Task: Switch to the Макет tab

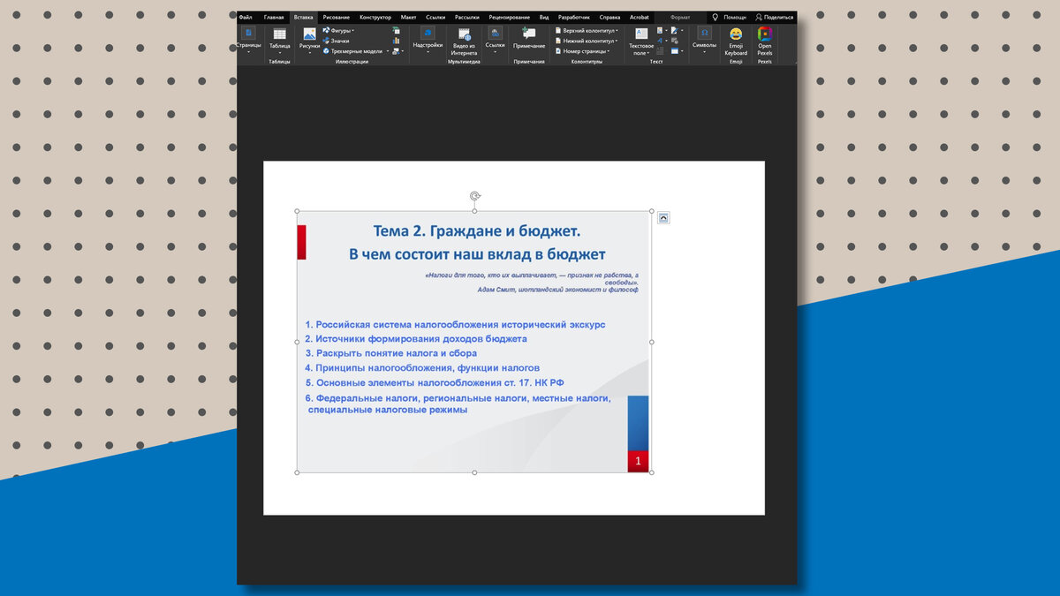Action: coord(408,17)
